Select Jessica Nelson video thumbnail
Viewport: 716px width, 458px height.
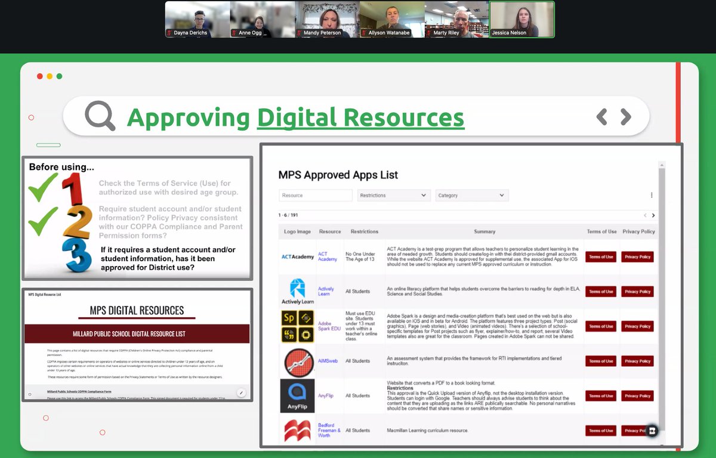[x=521, y=20]
